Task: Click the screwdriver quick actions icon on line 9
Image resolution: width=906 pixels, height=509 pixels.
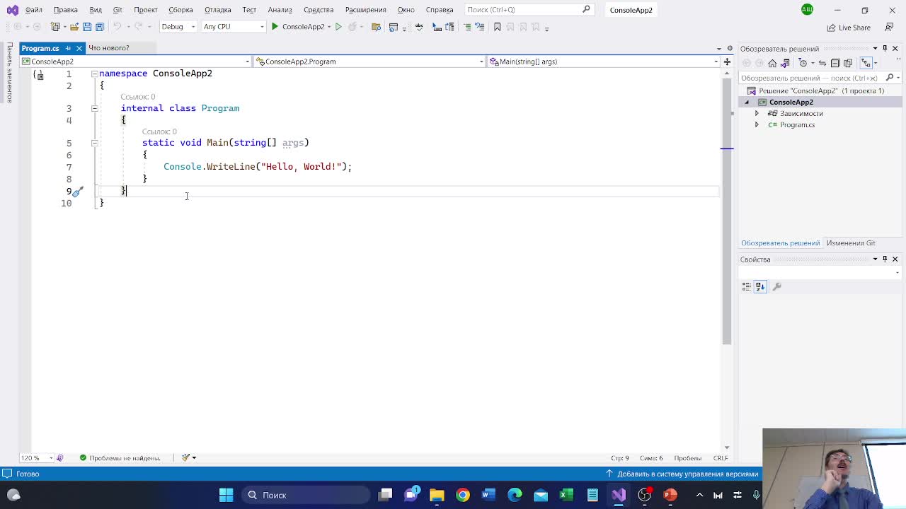Action: pos(78,191)
